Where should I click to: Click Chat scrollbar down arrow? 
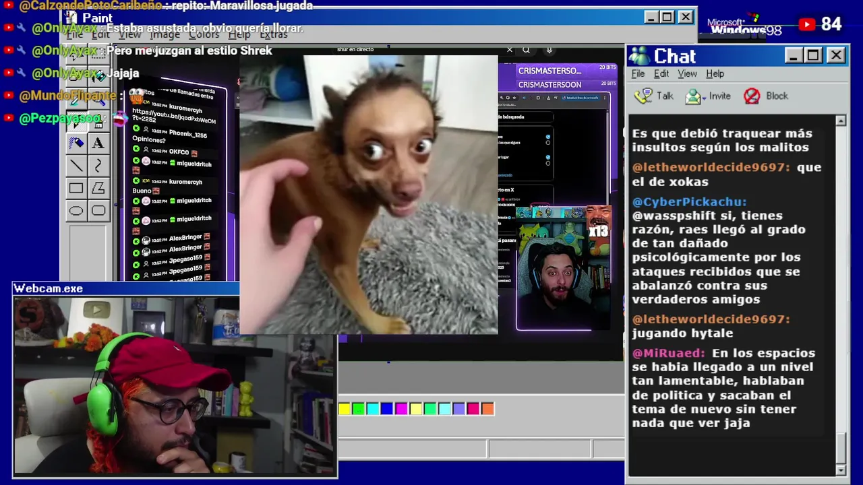pos(841,470)
